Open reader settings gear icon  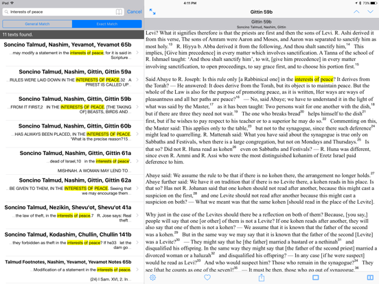[x=152, y=277]
